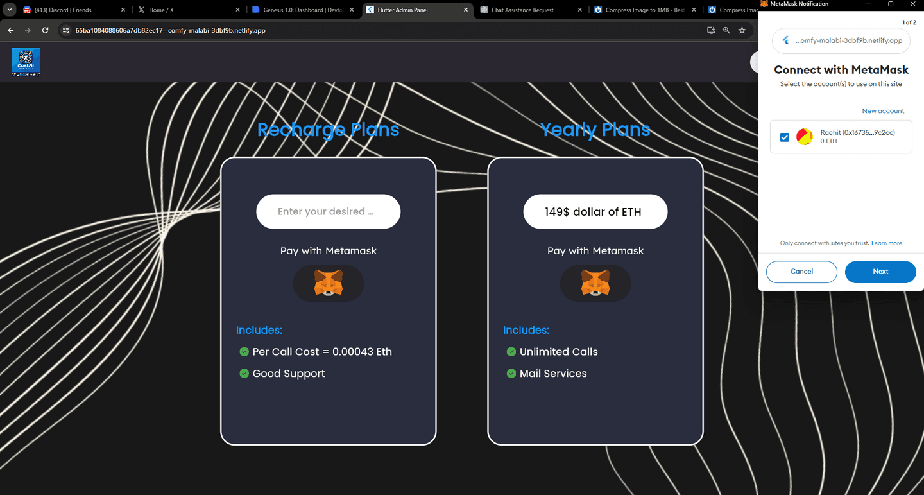Click the 149$ dollar of ETH field

(x=595, y=211)
